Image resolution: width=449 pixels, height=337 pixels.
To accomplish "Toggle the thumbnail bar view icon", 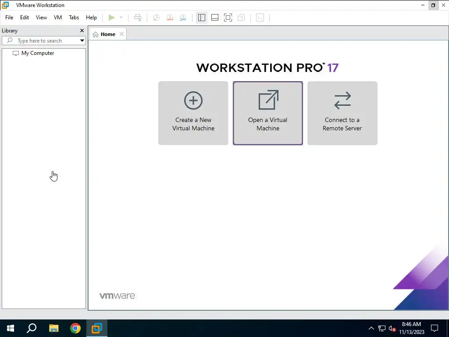I will pos(215,18).
